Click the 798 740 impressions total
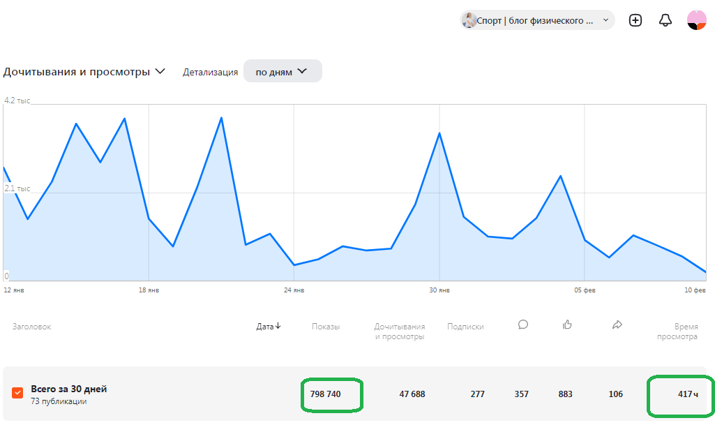 [326, 394]
